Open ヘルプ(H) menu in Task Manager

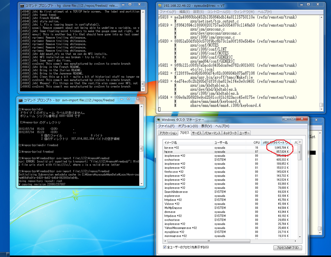tap(222, 126)
